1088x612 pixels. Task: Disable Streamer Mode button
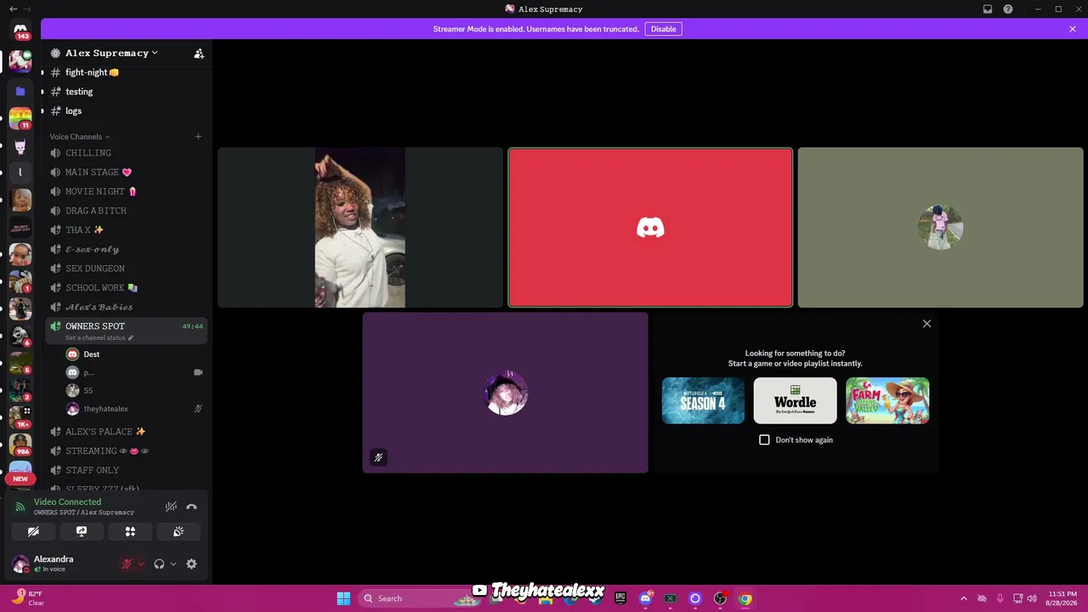click(x=663, y=29)
